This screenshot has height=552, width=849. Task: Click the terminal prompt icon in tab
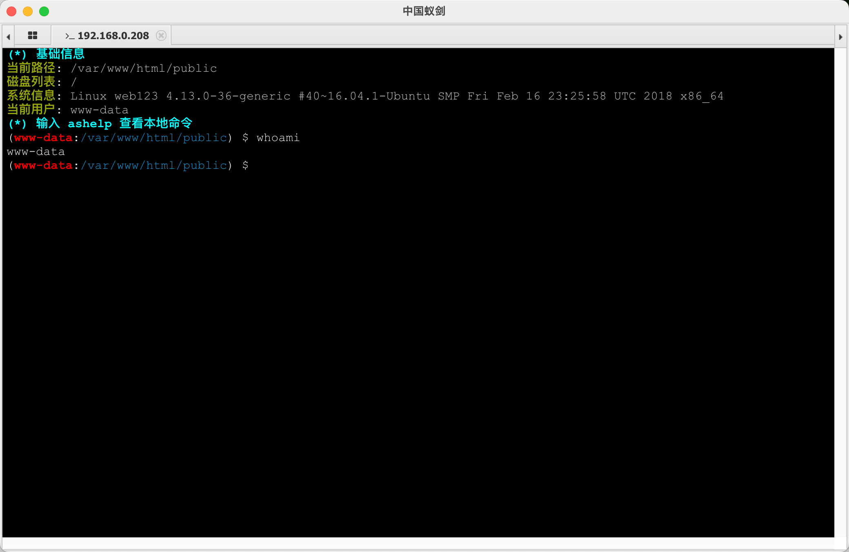pos(69,36)
